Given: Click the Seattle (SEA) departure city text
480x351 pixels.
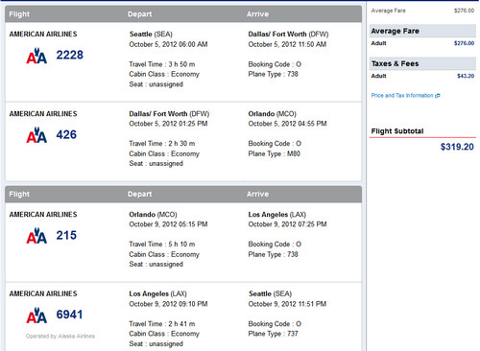Looking at the screenshot, I should [x=151, y=35].
